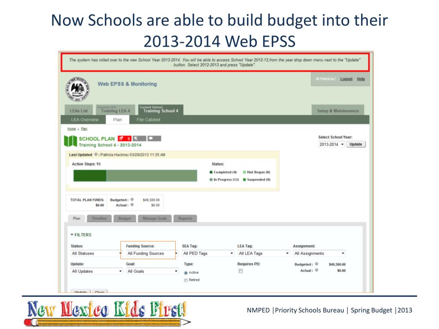Screen dimensions: 439x329
Task: Click the TOTAL PLAN FUNDS label
Action: (87, 200)
